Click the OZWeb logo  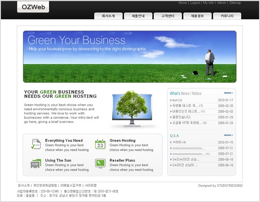[33, 7]
